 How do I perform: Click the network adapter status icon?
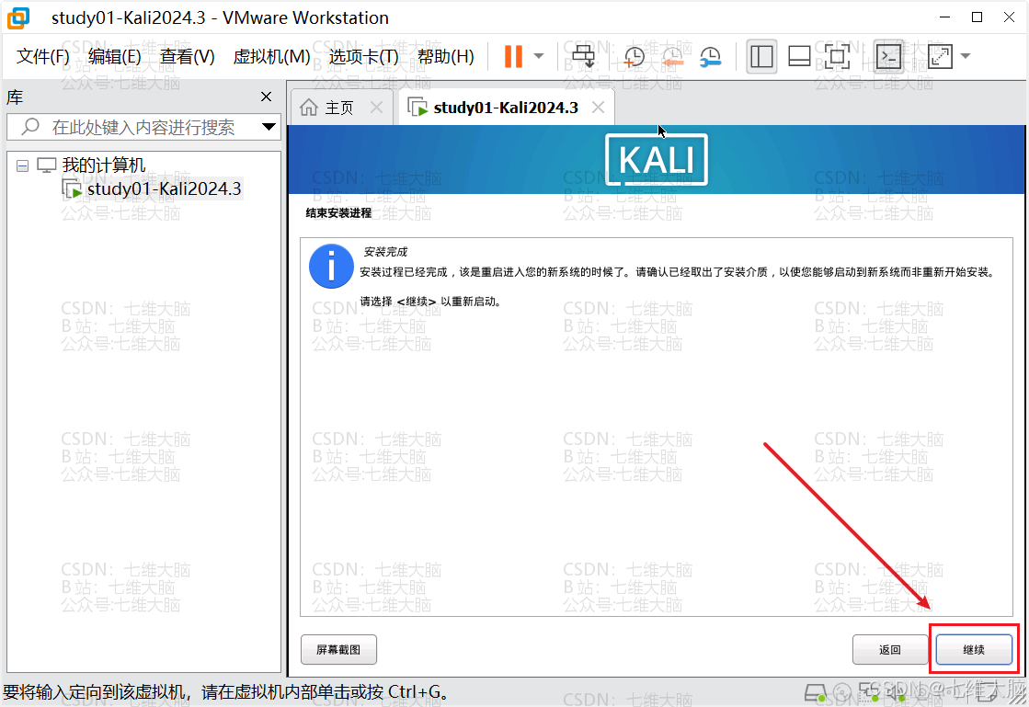869,692
